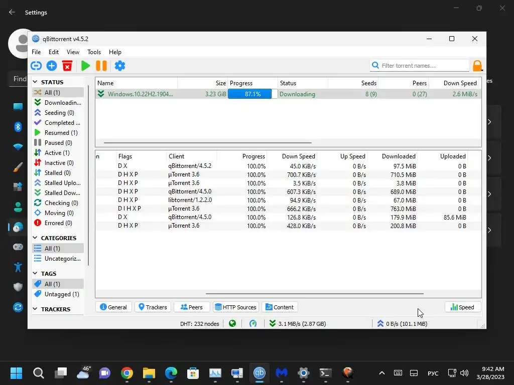The image size is (514, 385).
Task: Sort peers by Downloaded column header
Action: [392, 156]
